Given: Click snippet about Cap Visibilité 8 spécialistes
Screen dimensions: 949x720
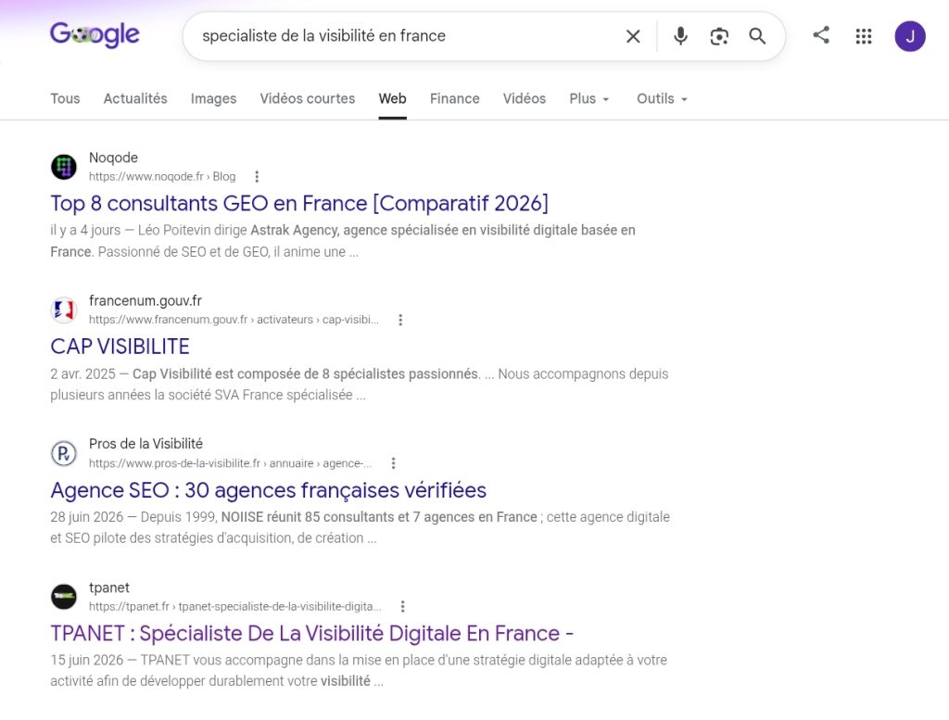Looking at the screenshot, I should pyautogui.click(x=360, y=385).
